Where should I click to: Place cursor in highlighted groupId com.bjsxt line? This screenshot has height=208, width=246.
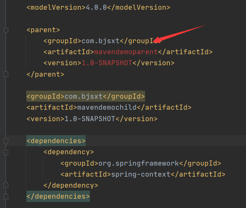tap(86, 96)
